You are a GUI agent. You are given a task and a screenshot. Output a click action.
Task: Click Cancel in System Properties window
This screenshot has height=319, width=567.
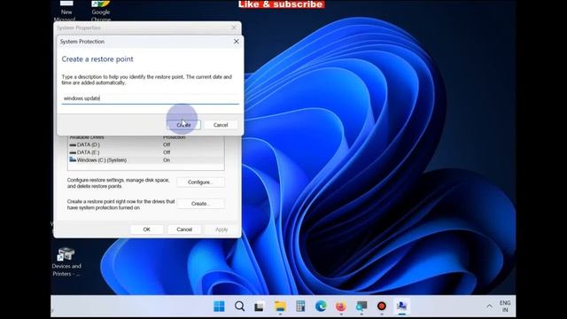tap(184, 230)
